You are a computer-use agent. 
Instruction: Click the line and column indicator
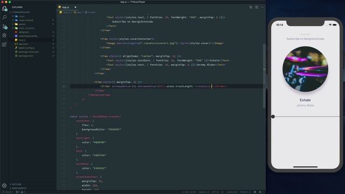tap(189, 192)
